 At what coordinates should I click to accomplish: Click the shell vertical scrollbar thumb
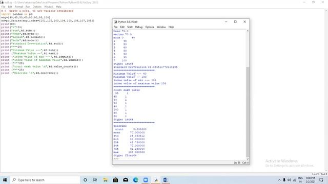point(248,112)
